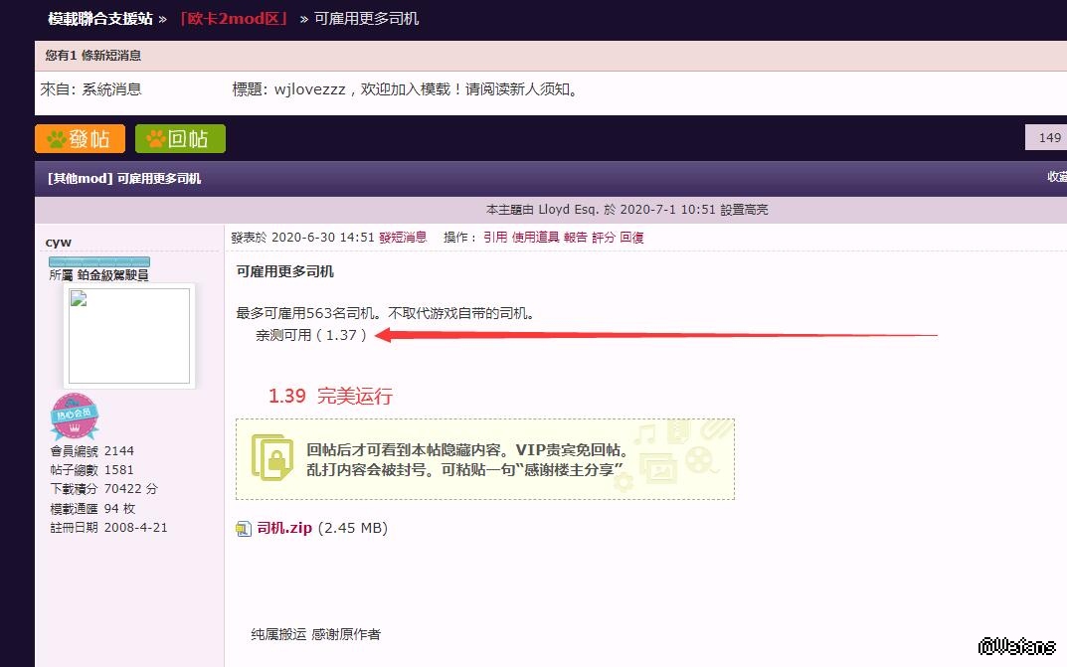Click the 模載通匯 94 枚 entry
This screenshot has height=667, width=1067.
(x=93, y=509)
